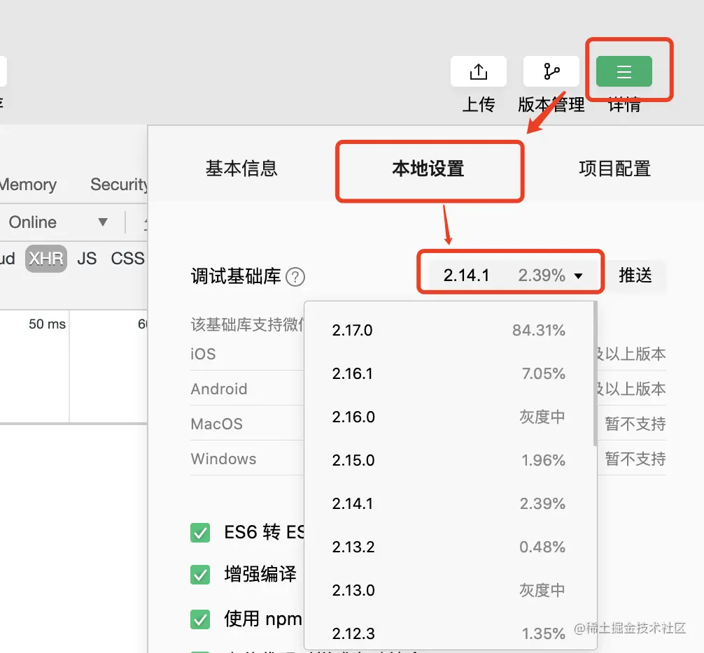Click the Upload (上传) icon button
Viewport: 704px width, 653px height.
click(478, 71)
